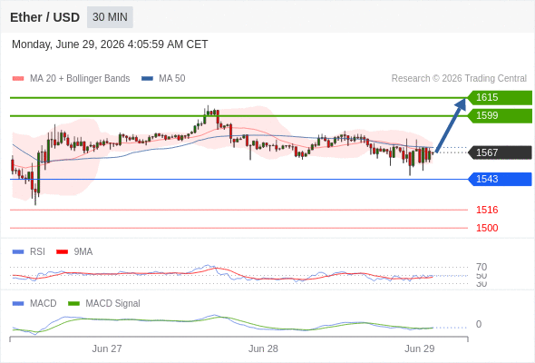Click the 1500 red support label

487,228
